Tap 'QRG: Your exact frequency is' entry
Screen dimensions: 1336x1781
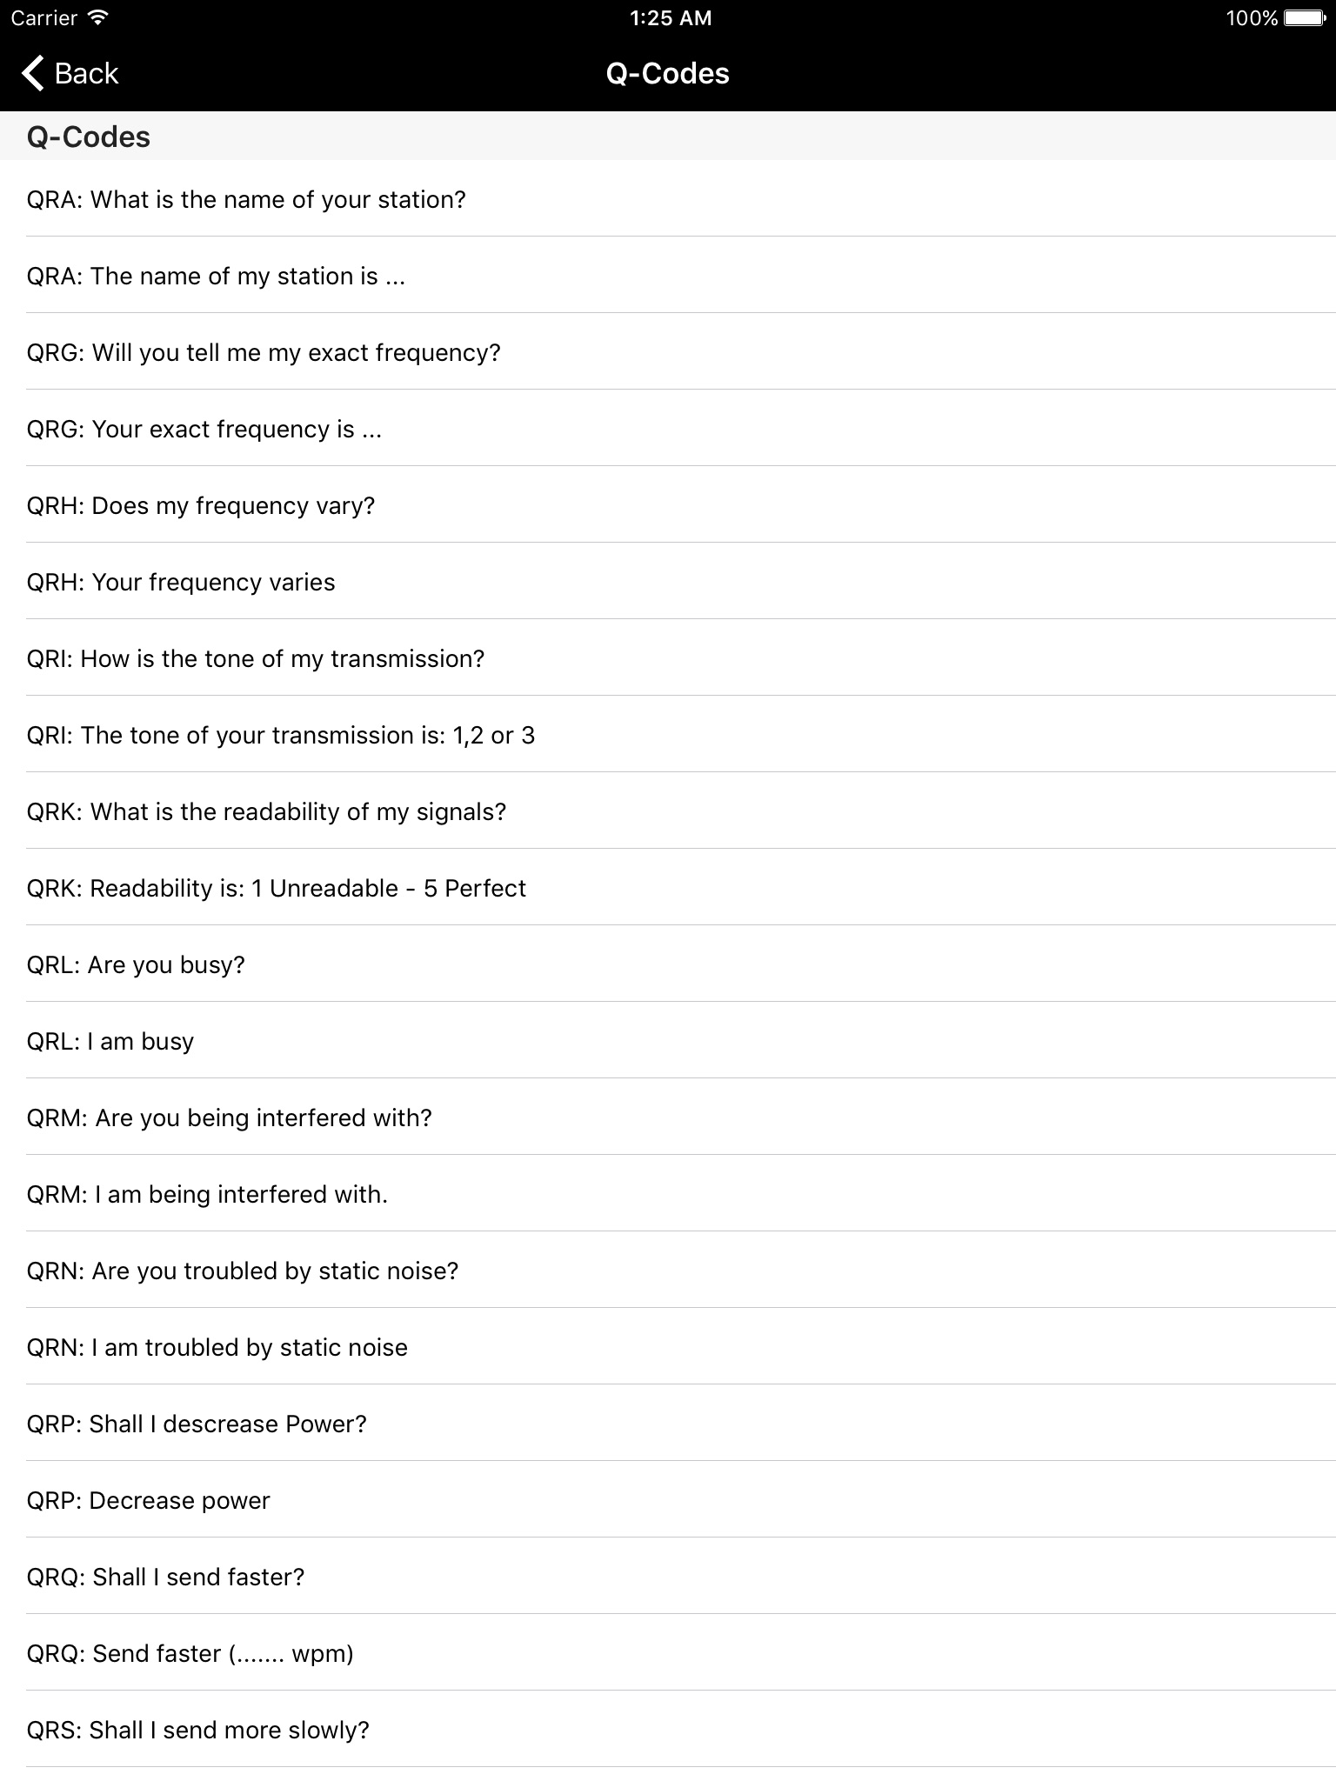[x=204, y=430]
